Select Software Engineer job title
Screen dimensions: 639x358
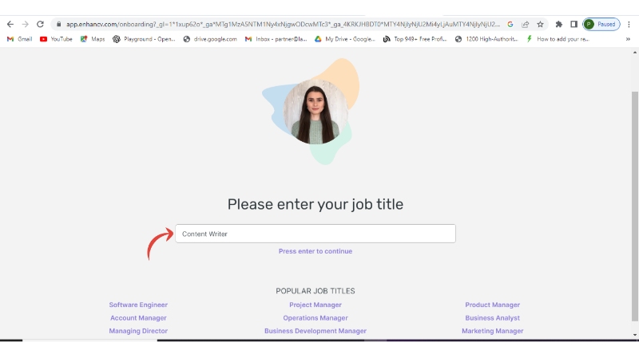138,305
